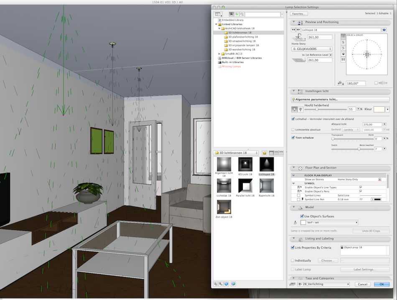This screenshot has width=397, height=300.
Task: Turn the light off with unlit bulb icon
Action: click(x=300, y=109)
